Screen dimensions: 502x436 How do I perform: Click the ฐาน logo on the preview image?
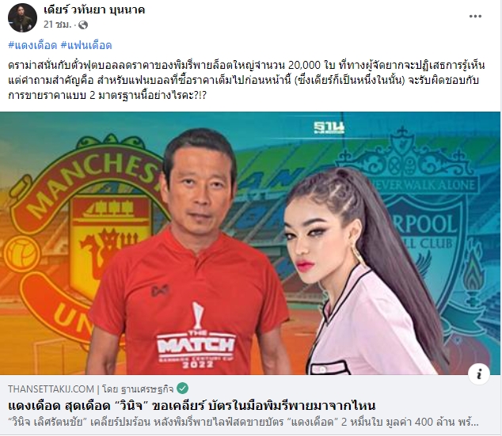pos(329,127)
